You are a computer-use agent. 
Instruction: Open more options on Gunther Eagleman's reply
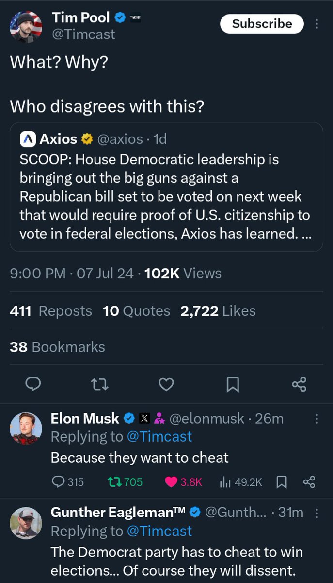(317, 513)
